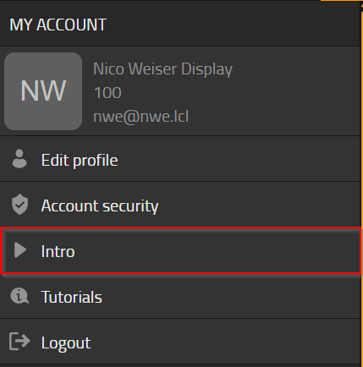Image resolution: width=363 pixels, height=367 pixels.
Task: Select the Intro menu item
Action: [180, 250]
